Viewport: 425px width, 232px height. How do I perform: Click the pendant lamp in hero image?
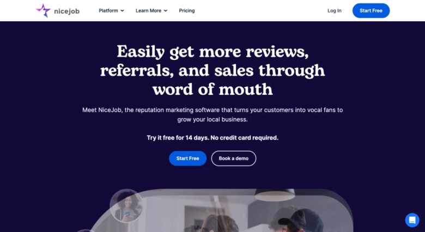click(x=275, y=195)
